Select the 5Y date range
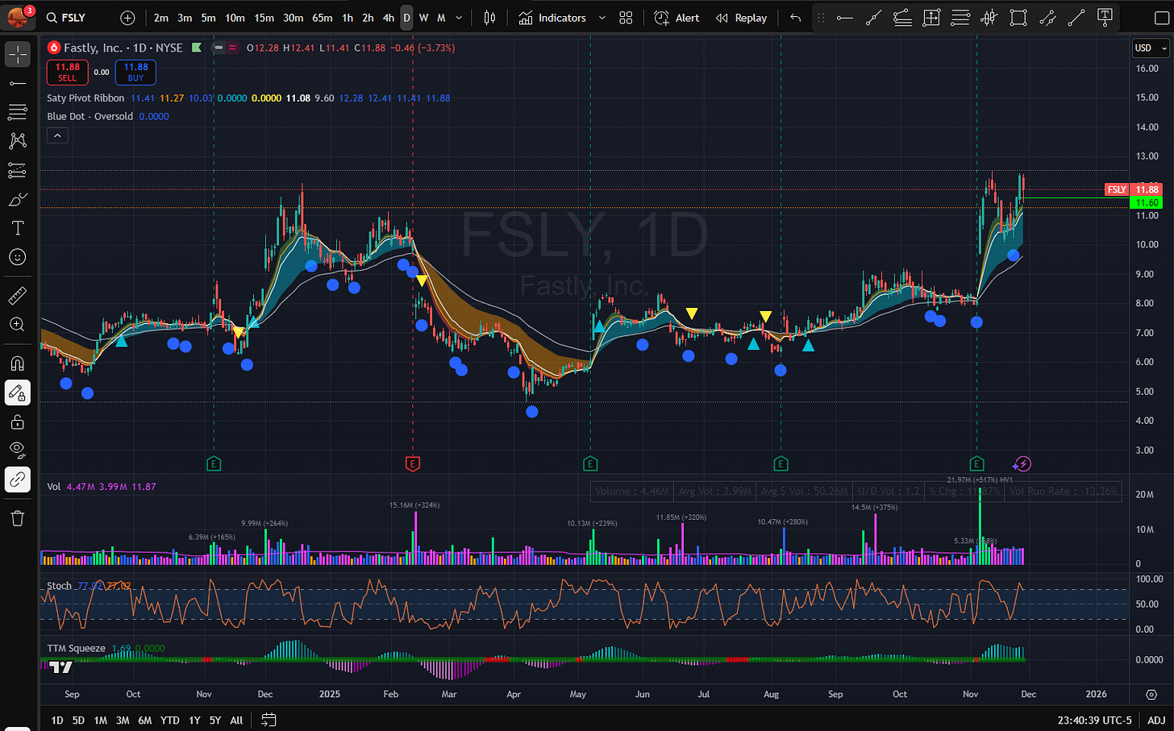This screenshot has width=1174, height=731. 215,721
